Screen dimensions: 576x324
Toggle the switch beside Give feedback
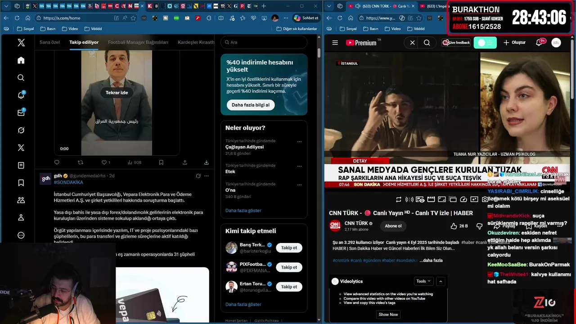coord(486,43)
